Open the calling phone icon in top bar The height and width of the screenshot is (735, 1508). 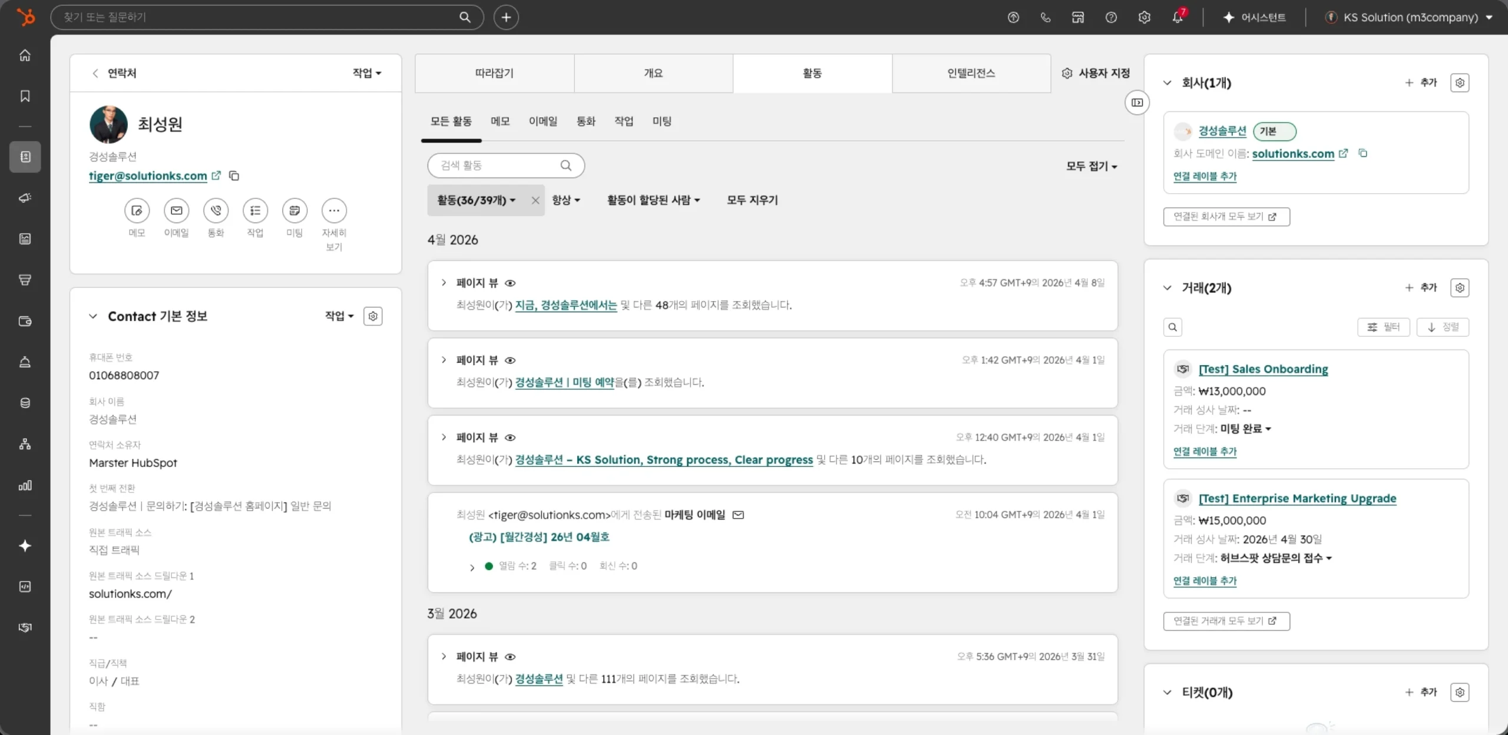[1046, 17]
